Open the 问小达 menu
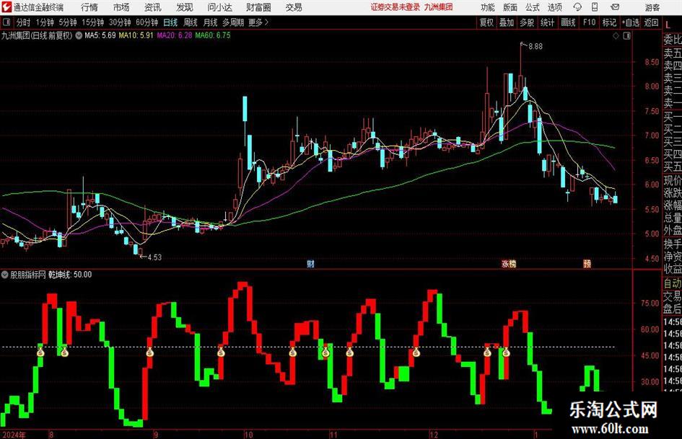 (x=220, y=7)
